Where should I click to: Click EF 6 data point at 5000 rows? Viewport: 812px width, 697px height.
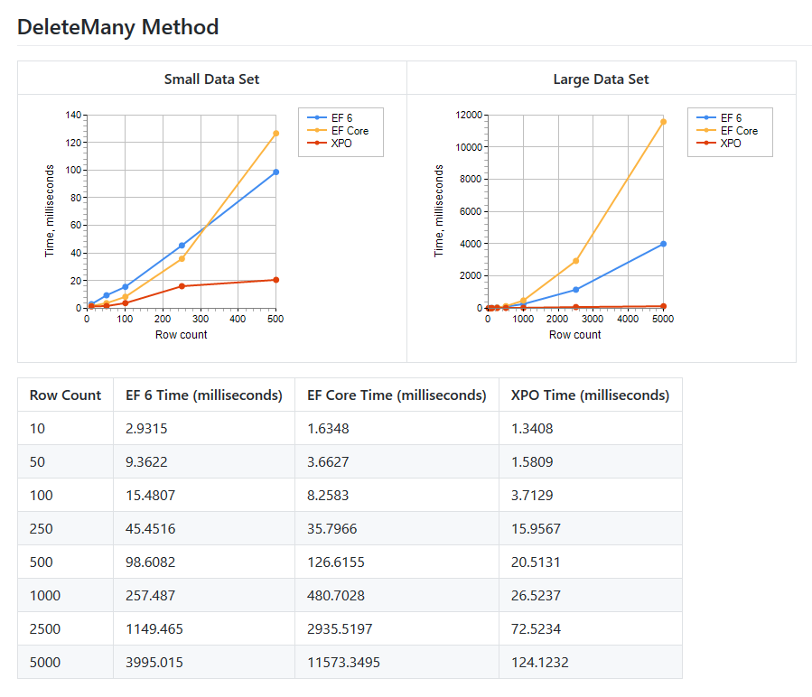coord(663,244)
